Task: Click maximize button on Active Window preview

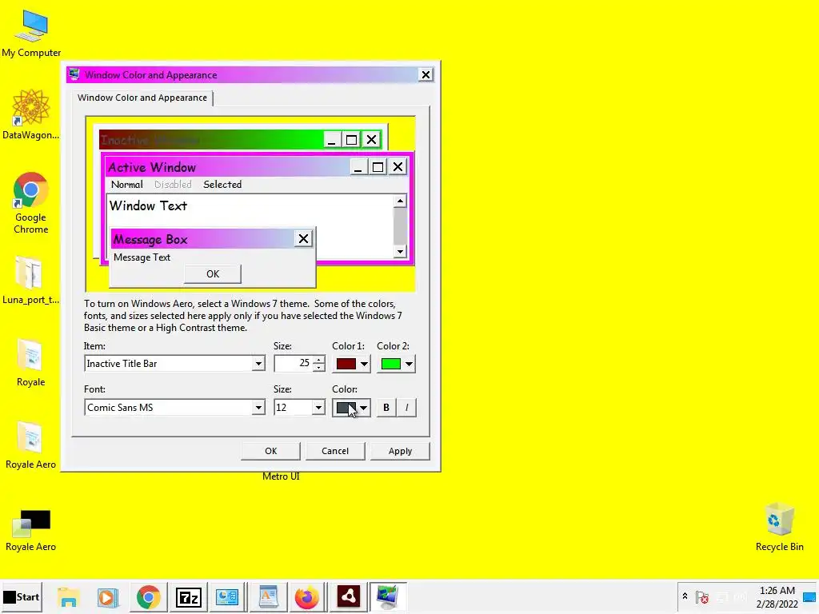Action: pyautogui.click(x=378, y=167)
